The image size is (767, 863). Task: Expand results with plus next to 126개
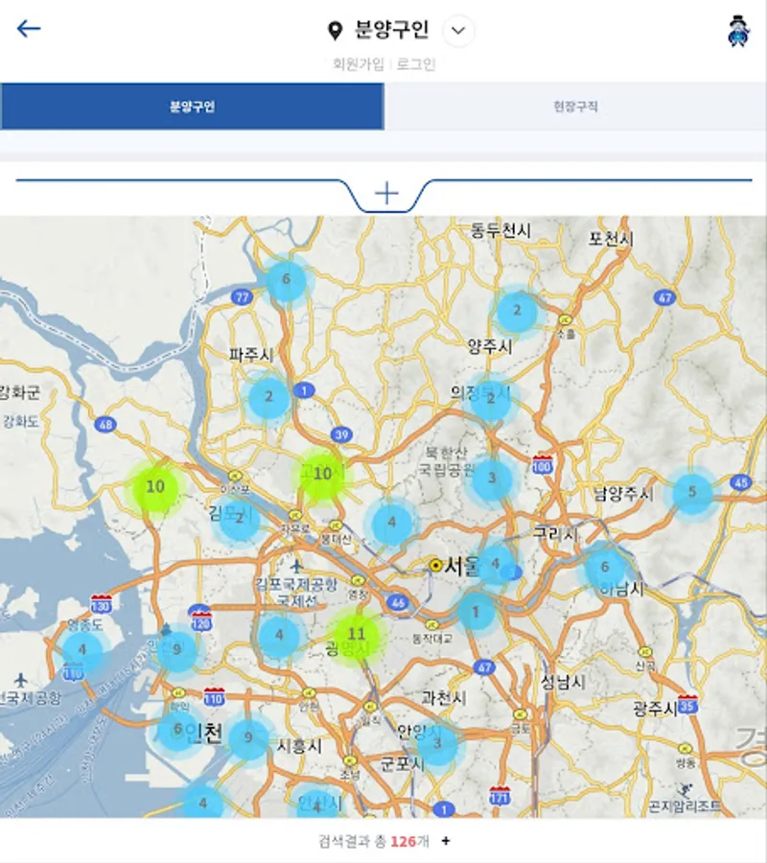(x=446, y=840)
